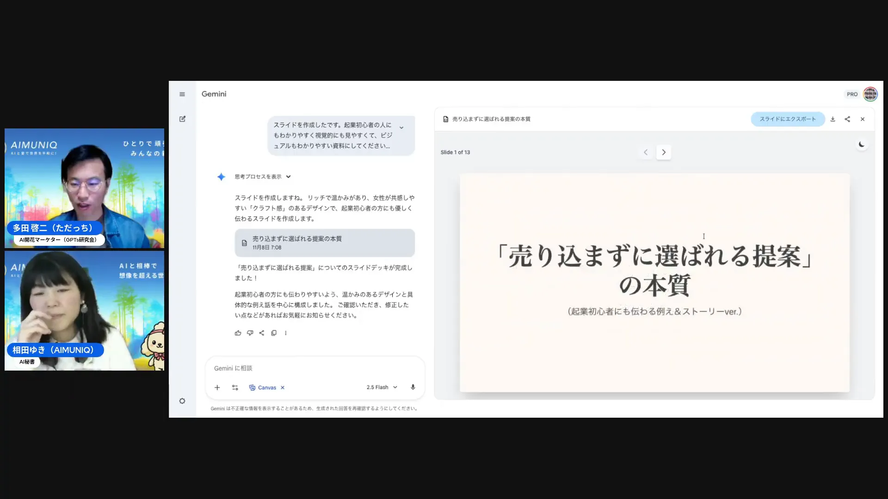This screenshot has height=499, width=888.
Task: Open Gemini settings via the gear icon
Action: tap(182, 401)
